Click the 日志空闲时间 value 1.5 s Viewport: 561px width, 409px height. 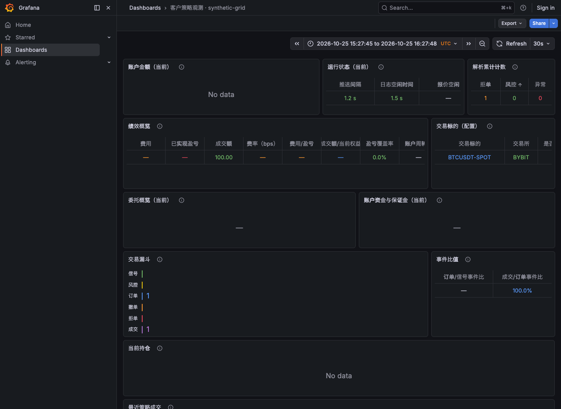397,98
